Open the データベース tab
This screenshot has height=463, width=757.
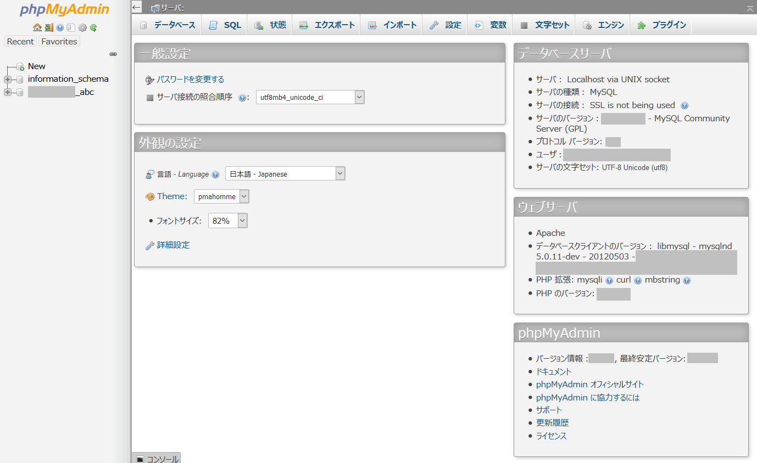(x=168, y=25)
